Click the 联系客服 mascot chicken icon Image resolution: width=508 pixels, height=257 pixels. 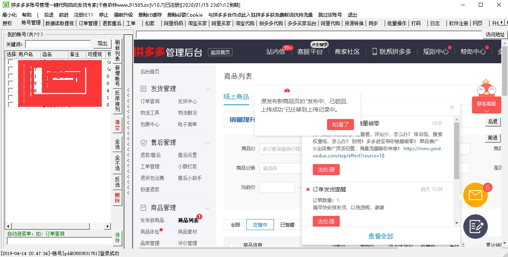point(486,88)
